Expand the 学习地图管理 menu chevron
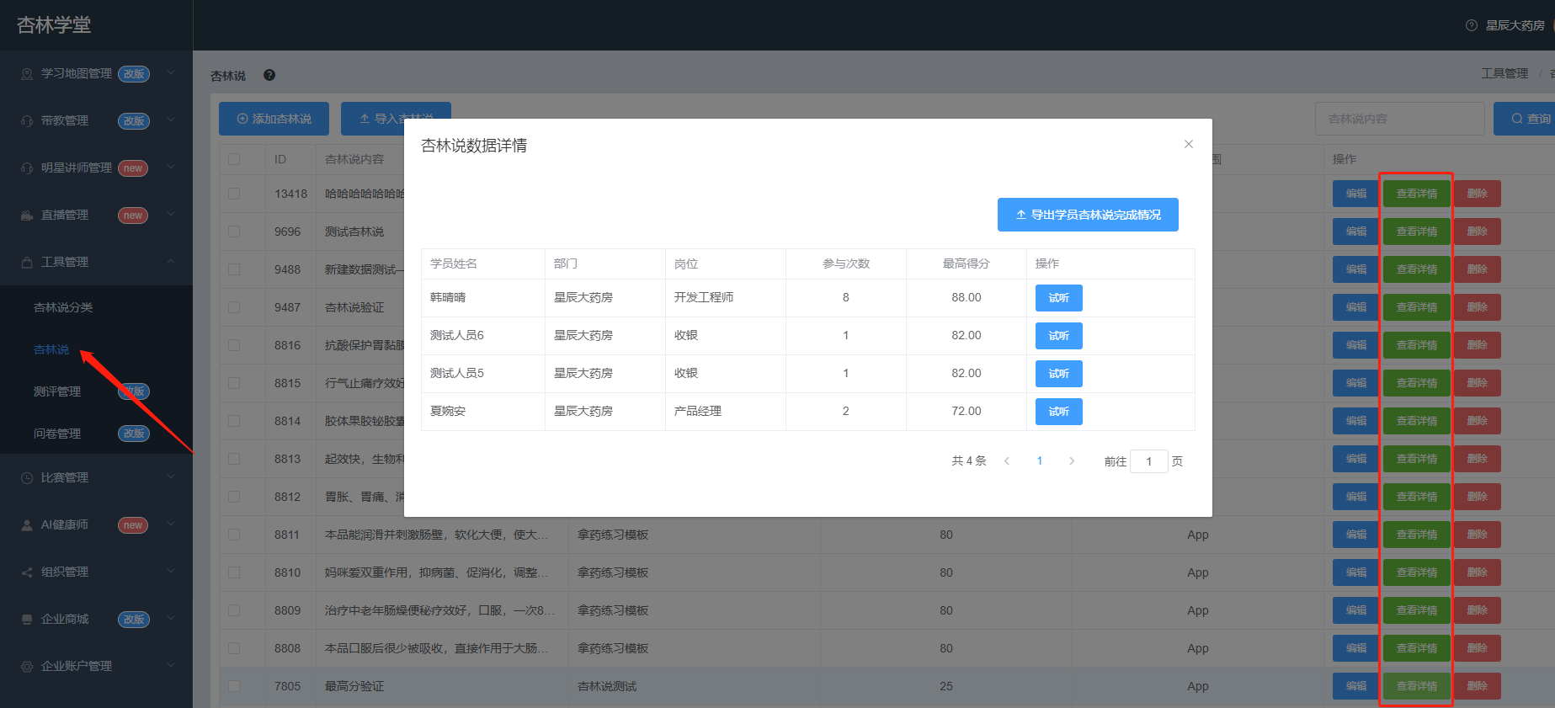This screenshot has width=1555, height=708. tap(171, 73)
